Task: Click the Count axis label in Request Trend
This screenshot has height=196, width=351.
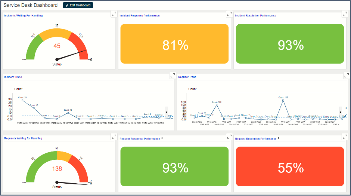Action: pos(192,89)
